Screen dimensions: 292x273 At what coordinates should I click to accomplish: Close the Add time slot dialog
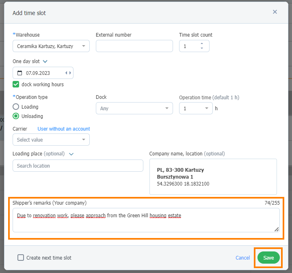click(275, 12)
